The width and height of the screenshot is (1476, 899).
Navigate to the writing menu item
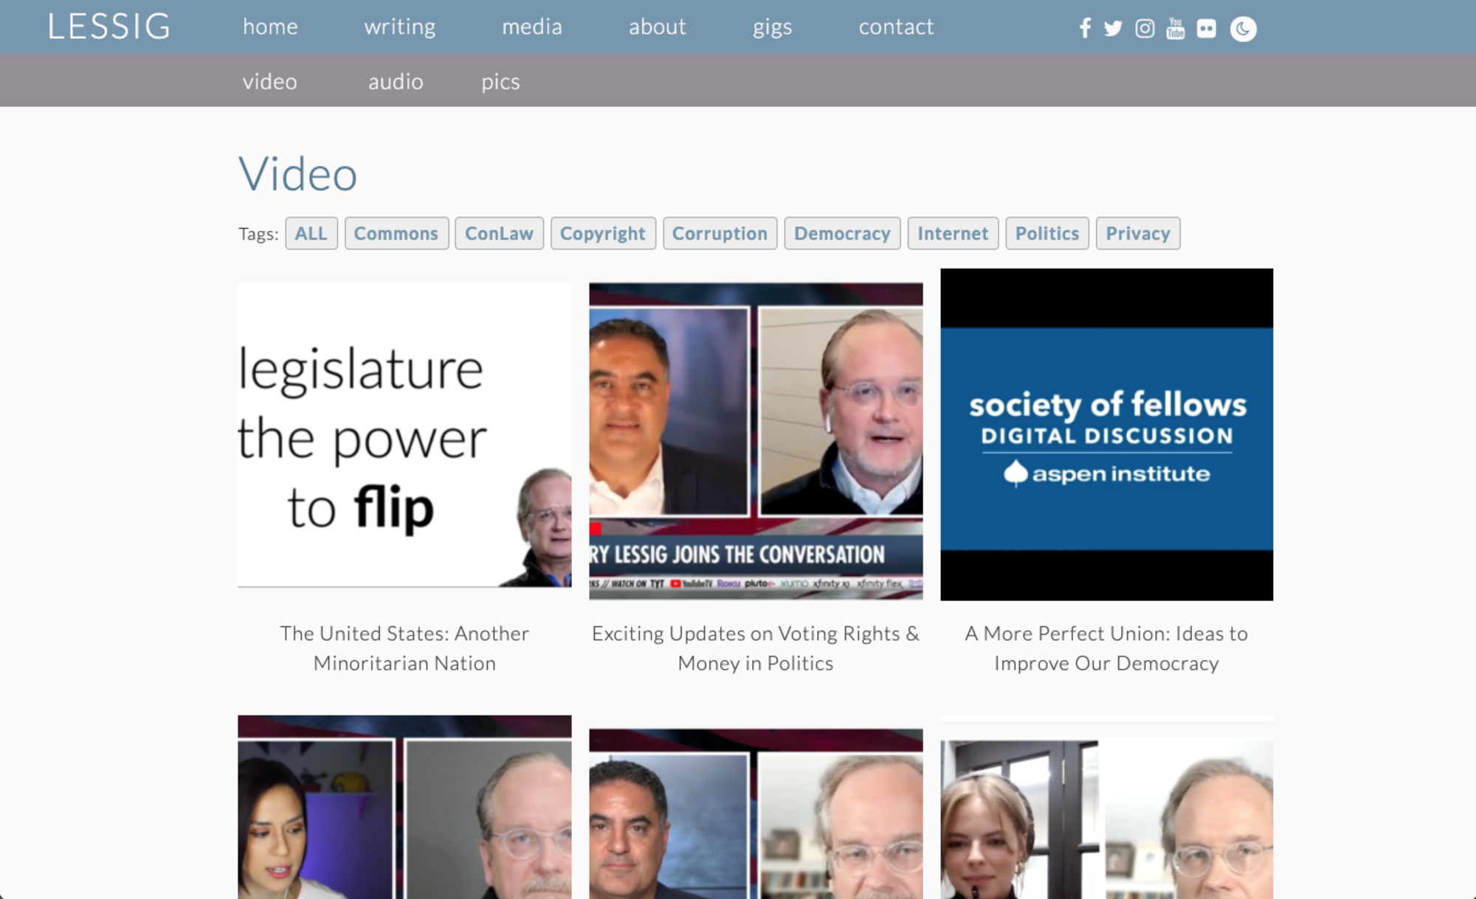click(x=399, y=25)
